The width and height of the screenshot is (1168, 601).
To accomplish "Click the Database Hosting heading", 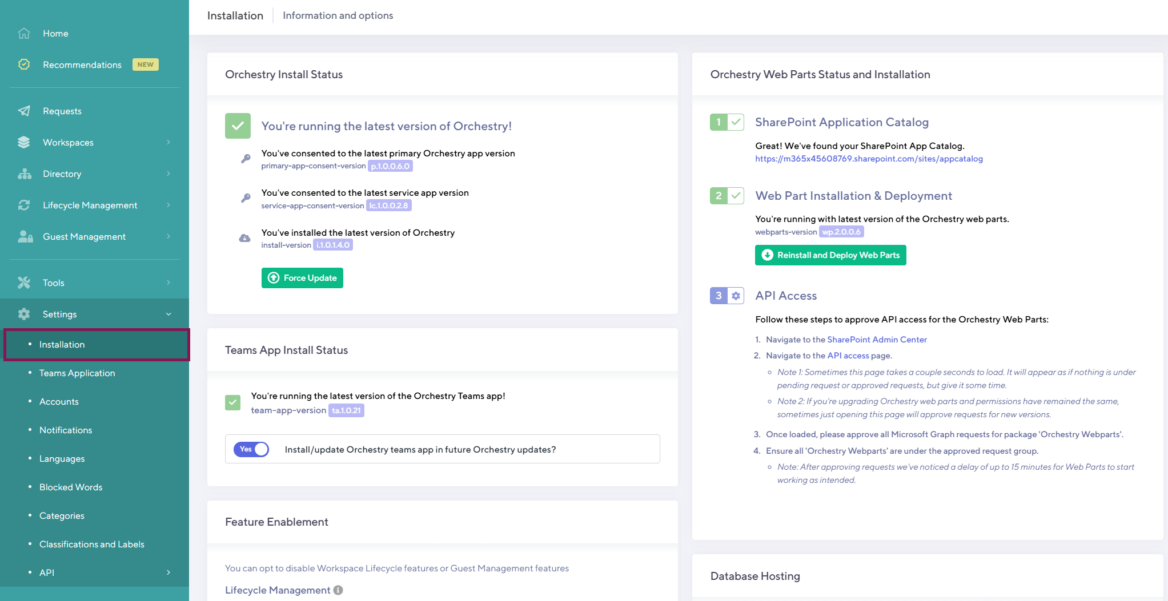I will 755,576.
